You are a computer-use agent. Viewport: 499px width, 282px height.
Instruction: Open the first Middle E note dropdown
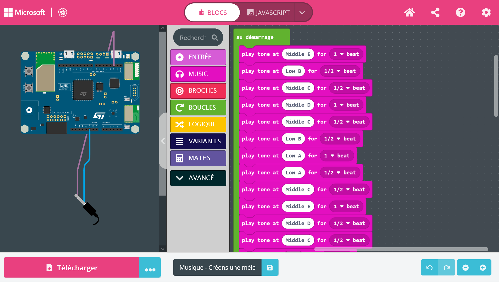pyautogui.click(x=298, y=54)
